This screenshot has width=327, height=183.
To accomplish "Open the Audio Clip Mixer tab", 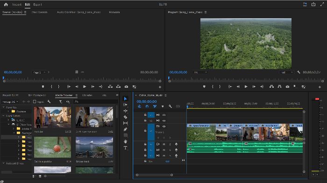I will point(78,12).
